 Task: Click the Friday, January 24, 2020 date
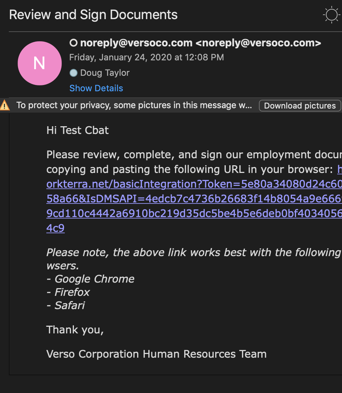[x=146, y=57]
